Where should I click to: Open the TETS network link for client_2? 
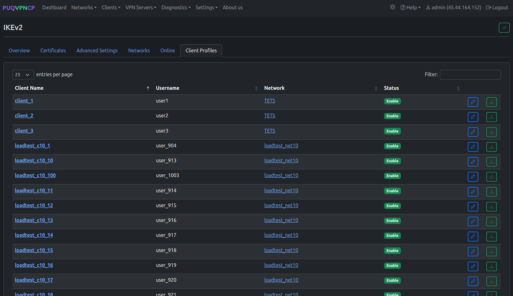[270, 115]
